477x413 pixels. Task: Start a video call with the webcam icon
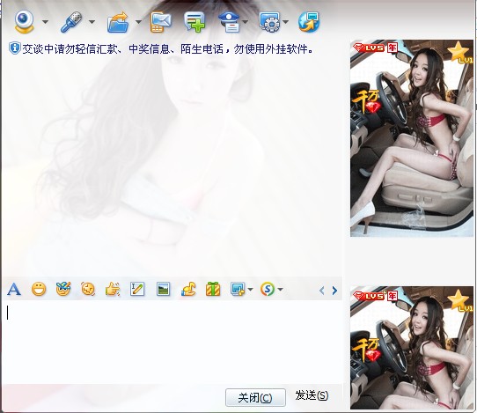tap(24, 22)
